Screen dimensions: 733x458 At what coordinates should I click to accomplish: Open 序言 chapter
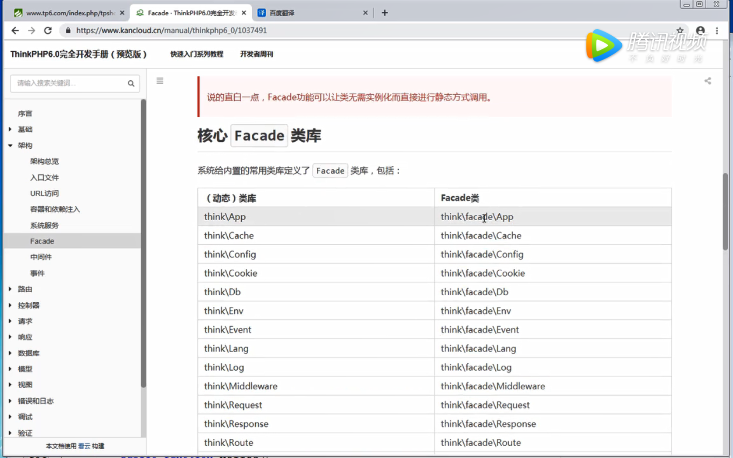tap(25, 113)
